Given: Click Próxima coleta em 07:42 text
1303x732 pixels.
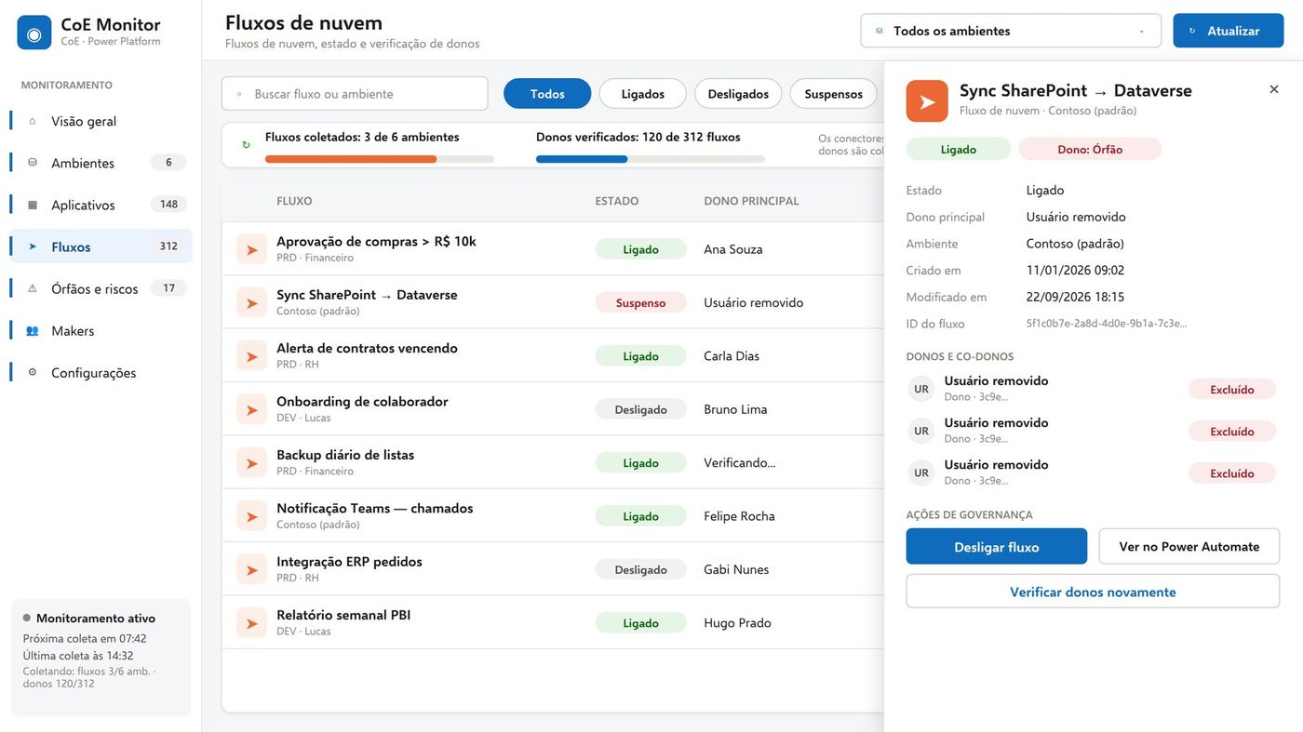Looking at the screenshot, I should (85, 639).
